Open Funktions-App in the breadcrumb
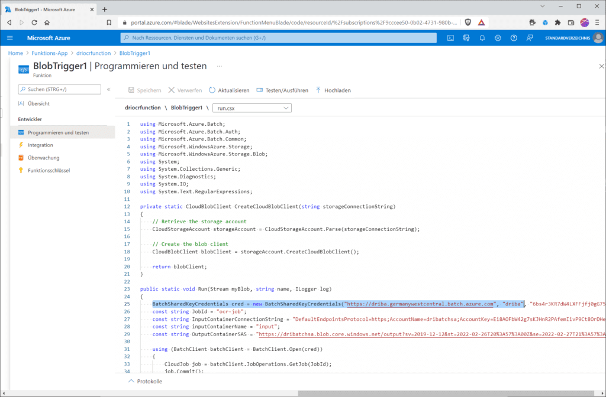Screen dimensions: 606x397 (50, 53)
